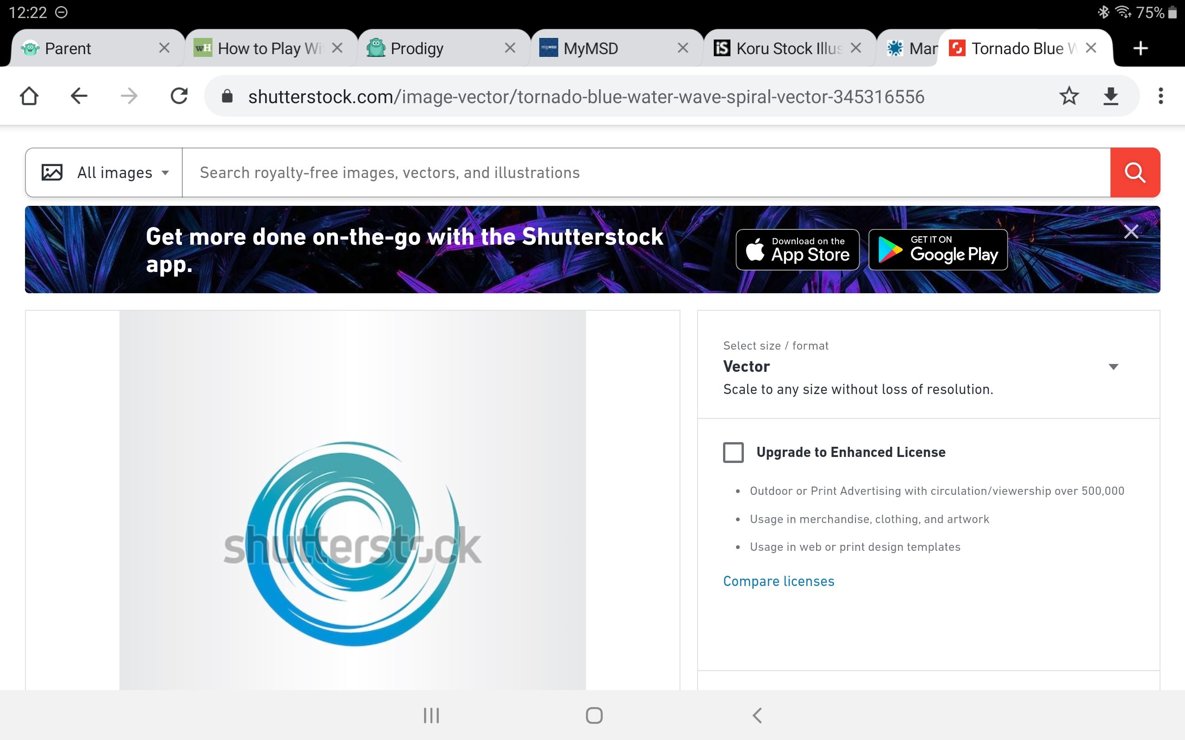Click the download arrow icon in address bar

point(1110,96)
